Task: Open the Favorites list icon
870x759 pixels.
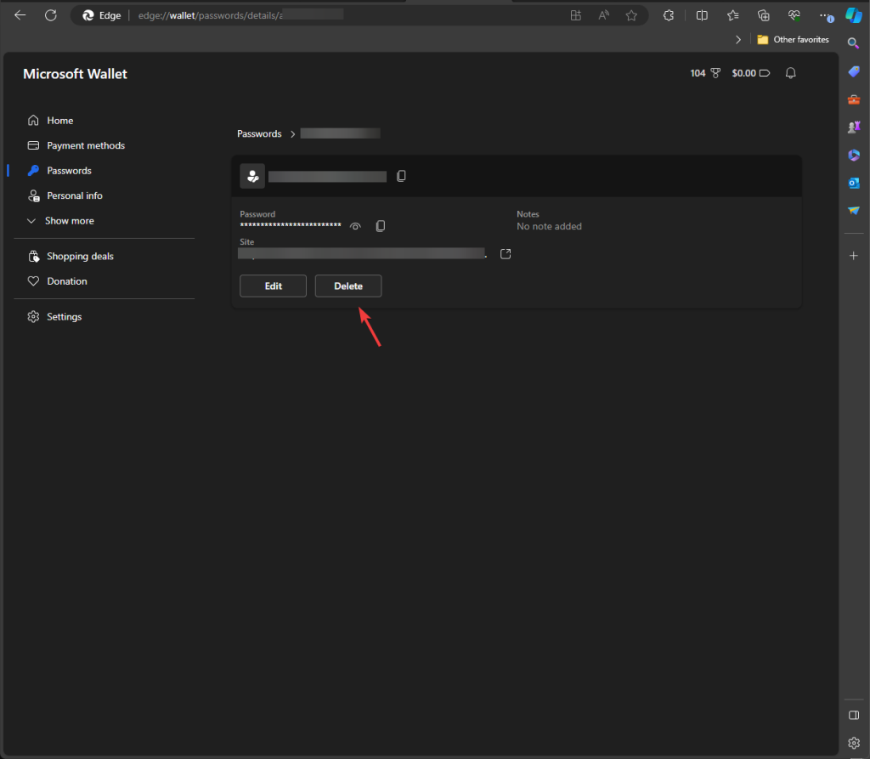Action: click(733, 15)
